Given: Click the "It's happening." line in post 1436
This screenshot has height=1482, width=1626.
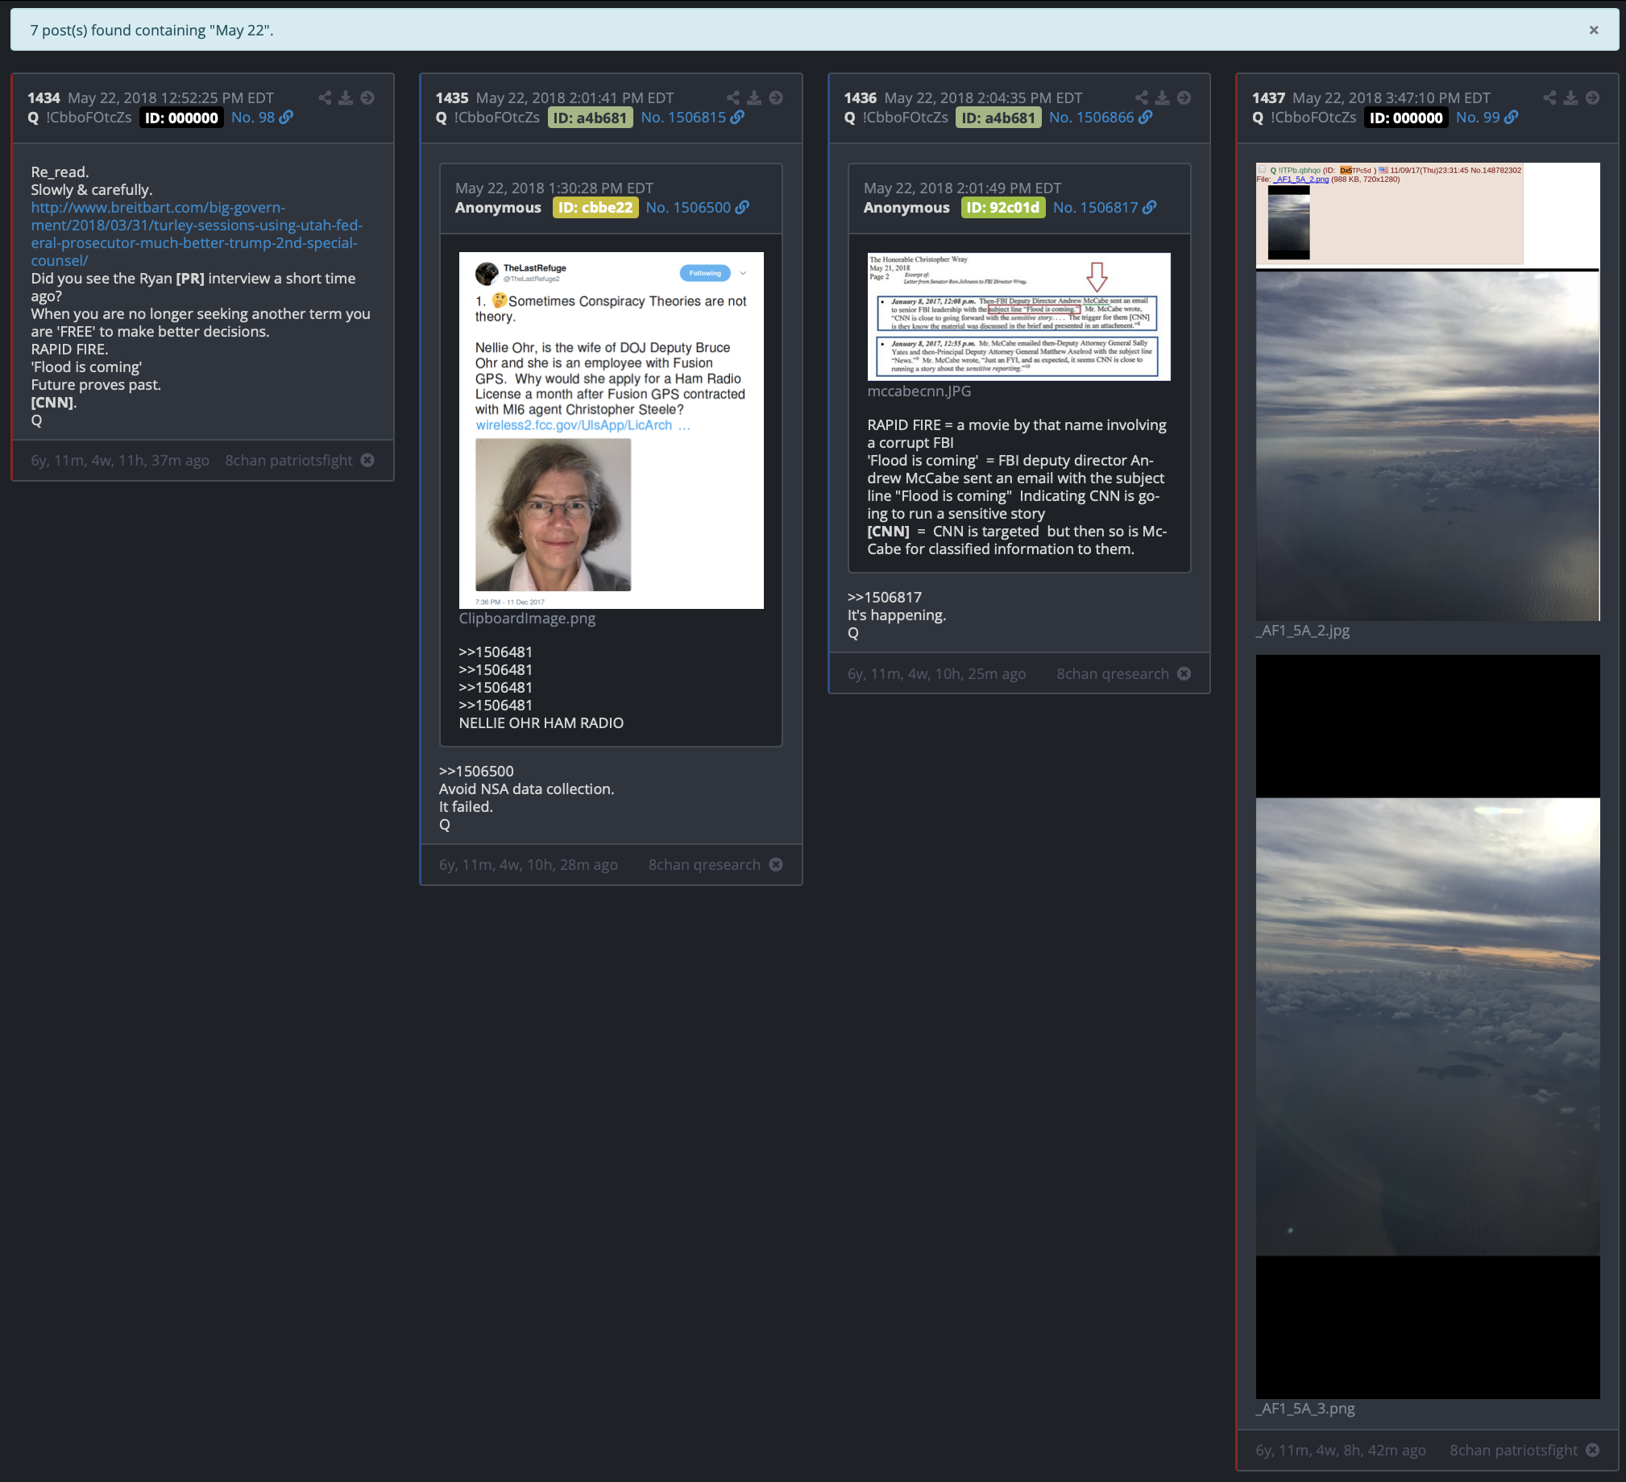Looking at the screenshot, I should 896,615.
